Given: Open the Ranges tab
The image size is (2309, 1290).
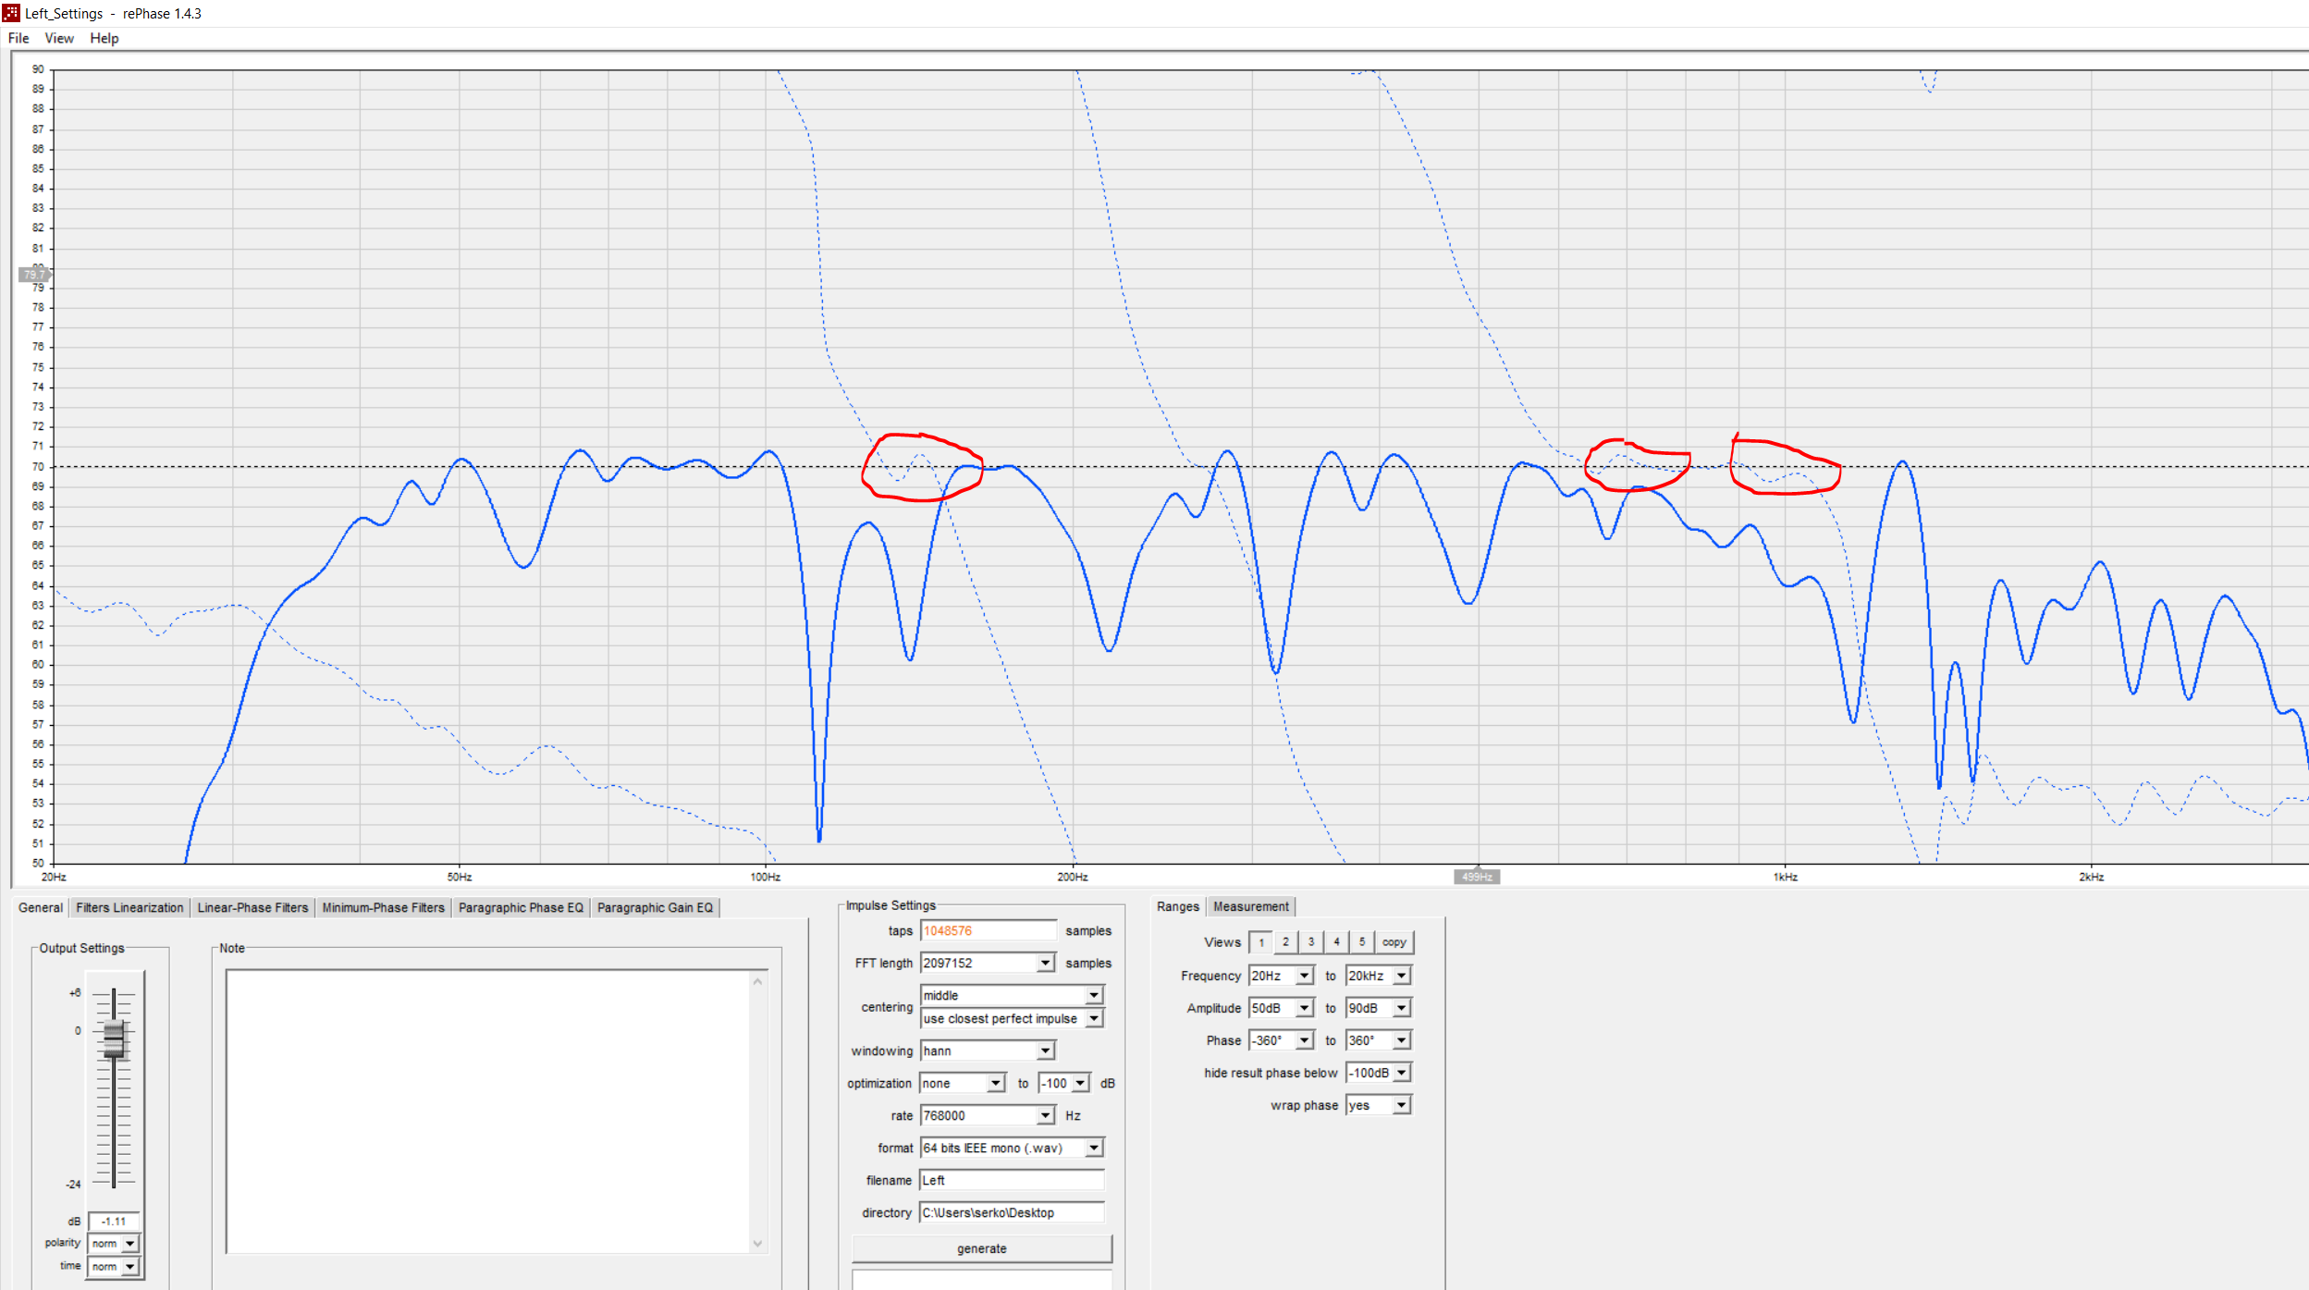Looking at the screenshot, I should click(x=1177, y=906).
